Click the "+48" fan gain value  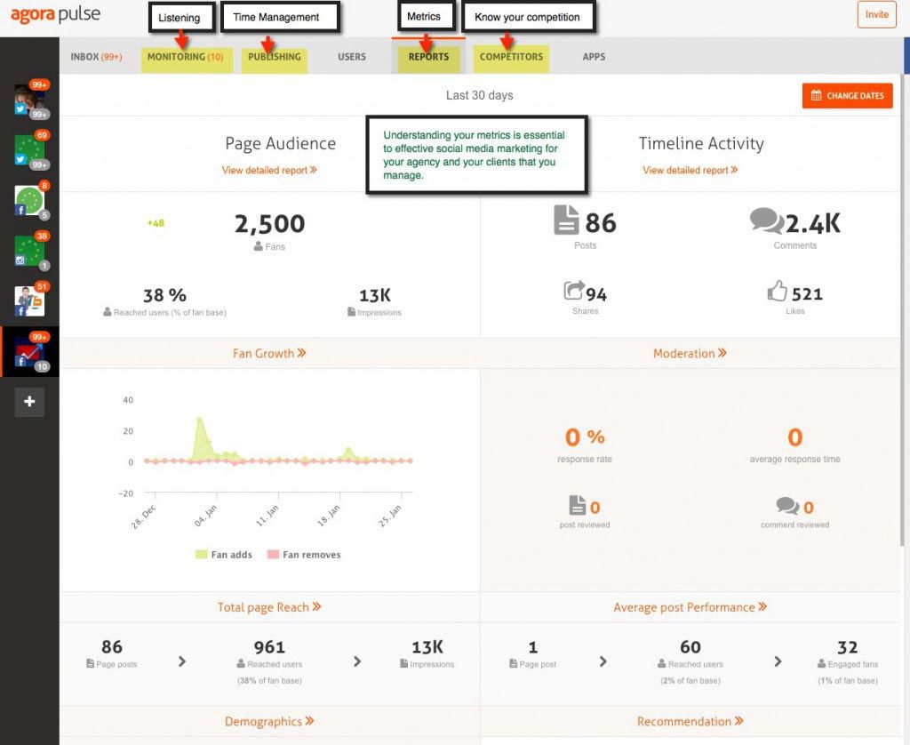[x=156, y=223]
